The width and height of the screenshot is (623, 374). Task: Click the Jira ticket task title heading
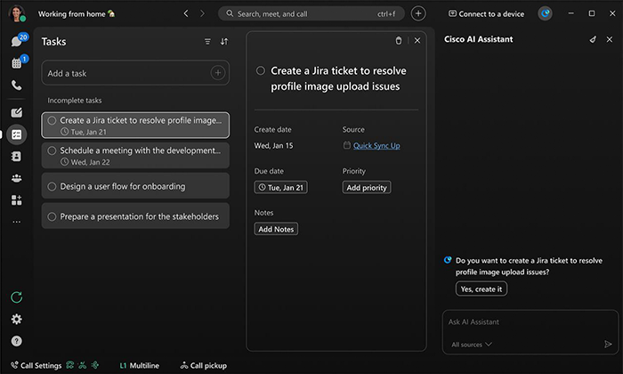[338, 78]
